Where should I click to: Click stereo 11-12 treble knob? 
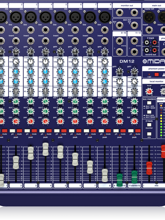(x=134, y=82)
